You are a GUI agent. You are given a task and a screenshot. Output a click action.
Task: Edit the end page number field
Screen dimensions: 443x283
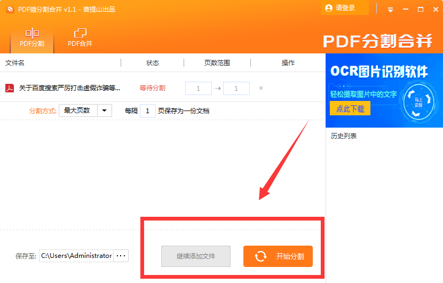(236, 89)
